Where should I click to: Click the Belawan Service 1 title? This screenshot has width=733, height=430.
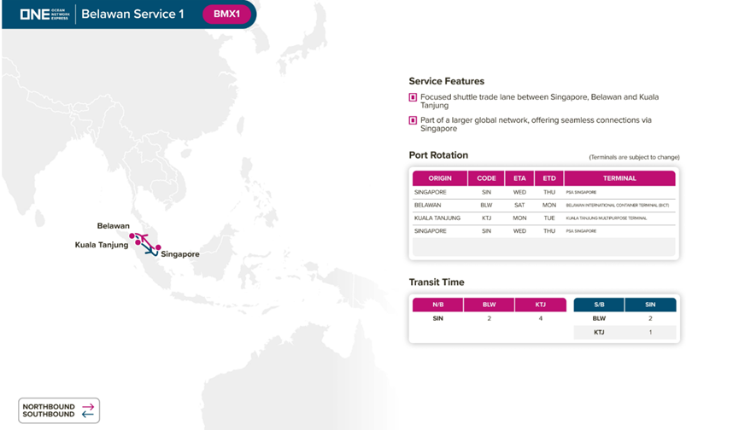(x=132, y=15)
